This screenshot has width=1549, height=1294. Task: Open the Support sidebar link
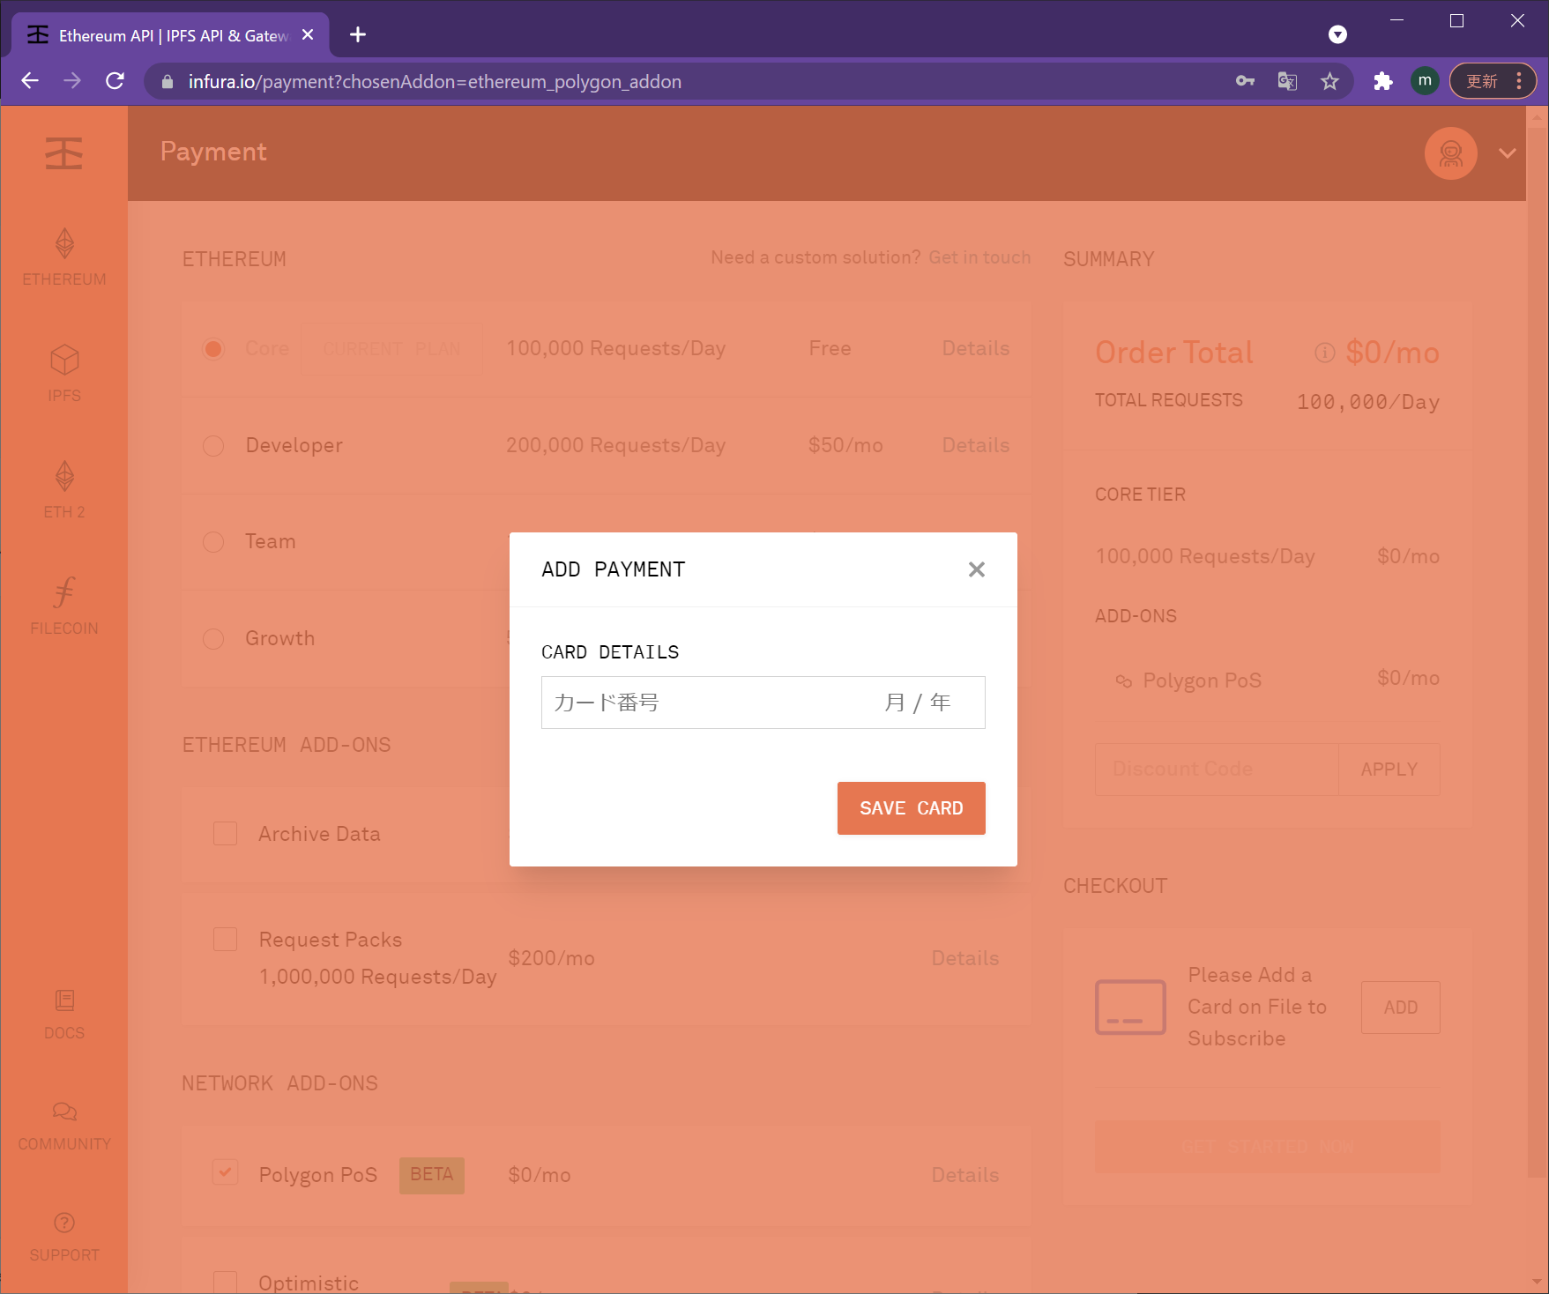point(64,1237)
